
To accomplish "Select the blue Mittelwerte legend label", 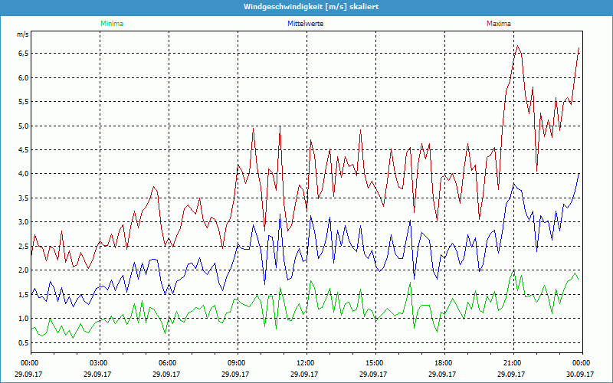I will click(305, 24).
